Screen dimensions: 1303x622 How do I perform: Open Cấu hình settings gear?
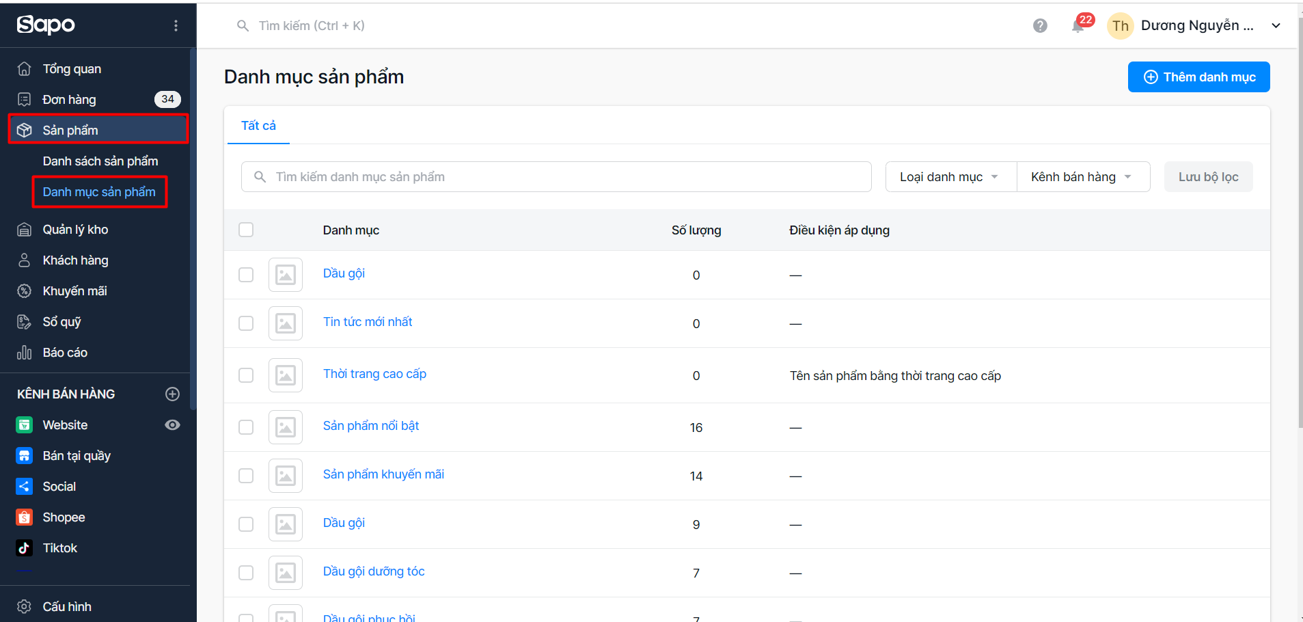[25, 606]
